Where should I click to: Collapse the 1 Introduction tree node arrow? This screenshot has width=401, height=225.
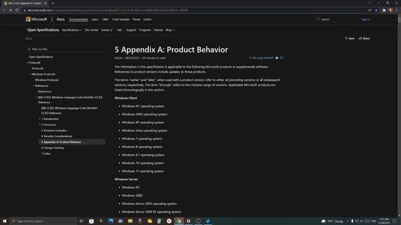[40, 119]
